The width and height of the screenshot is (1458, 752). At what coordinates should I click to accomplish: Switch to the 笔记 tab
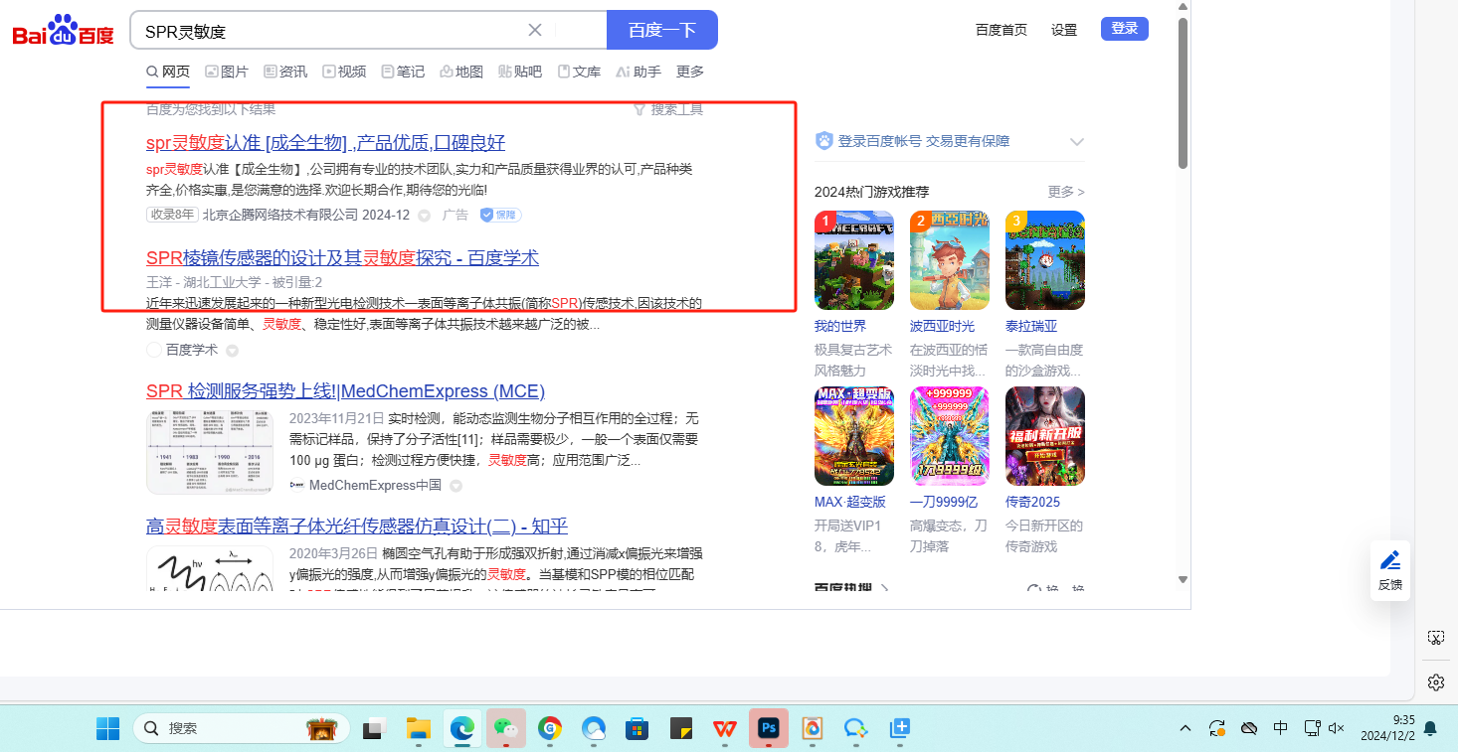click(403, 72)
